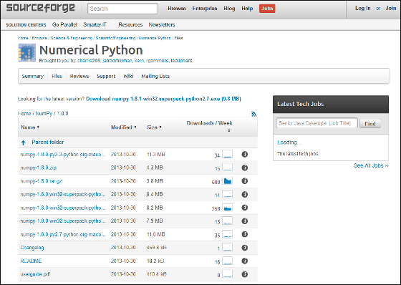
Task: Open the Files tab
Action: pyautogui.click(x=57, y=76)
